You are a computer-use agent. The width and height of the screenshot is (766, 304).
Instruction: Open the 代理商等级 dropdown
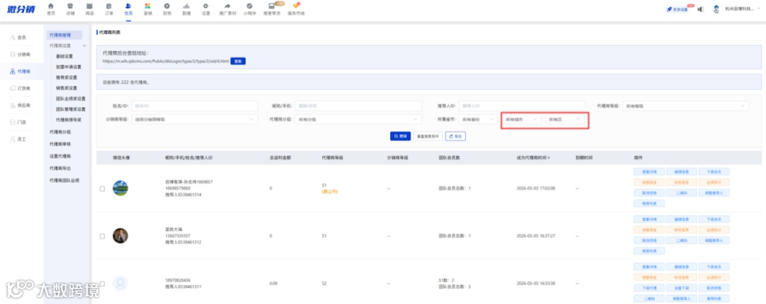pyautogui.click(x=685, y=106)
